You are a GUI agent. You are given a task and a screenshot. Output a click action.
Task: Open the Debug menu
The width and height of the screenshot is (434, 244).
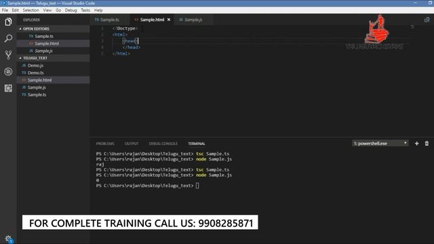pyautogui.click(x=71, y=10)
